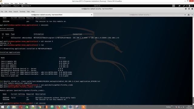Viewport: 194px width, 109px height.
Task: Open Google Chrome from the taskbar
Action: coord(39,107)
